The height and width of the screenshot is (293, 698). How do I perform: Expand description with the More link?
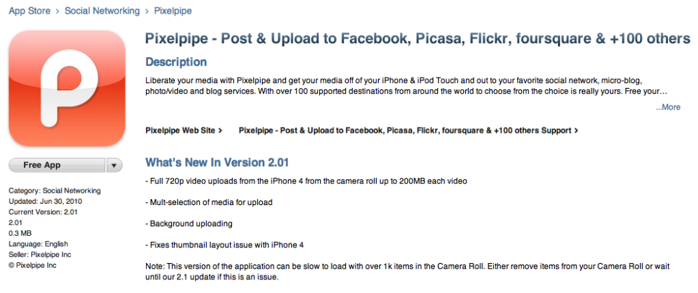(x=668, y=107)
